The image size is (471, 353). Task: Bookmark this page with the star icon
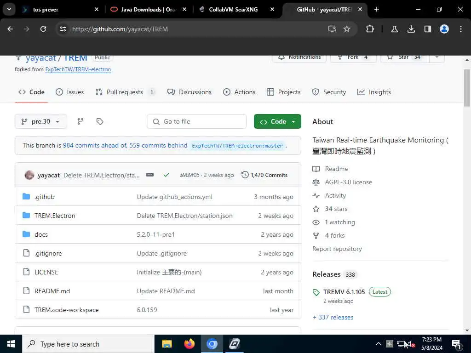pos(347,29)
